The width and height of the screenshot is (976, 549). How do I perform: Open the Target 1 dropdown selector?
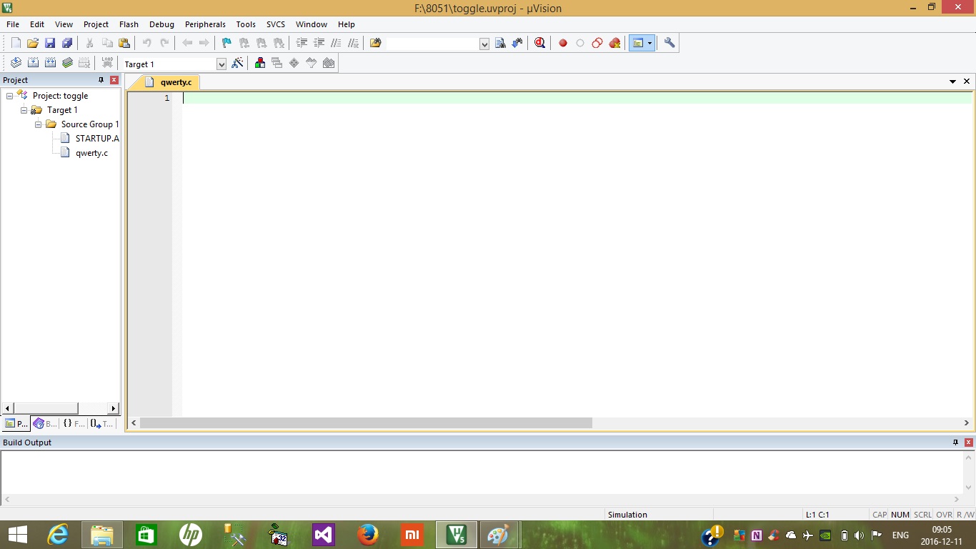[221, 63]
